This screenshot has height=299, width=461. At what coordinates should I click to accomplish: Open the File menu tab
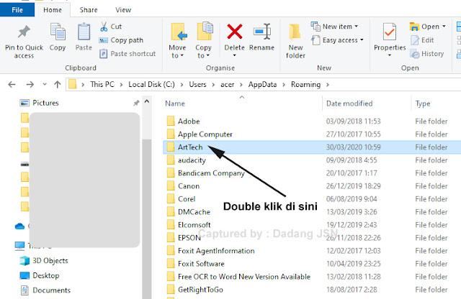point(17,9)
